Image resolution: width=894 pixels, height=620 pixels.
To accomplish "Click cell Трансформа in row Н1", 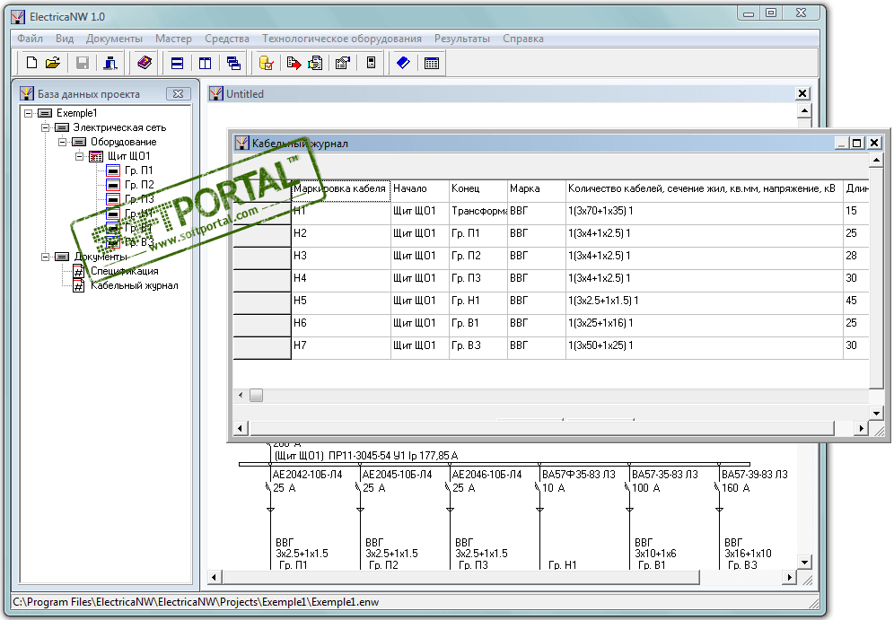I will (x=478, y=212).
